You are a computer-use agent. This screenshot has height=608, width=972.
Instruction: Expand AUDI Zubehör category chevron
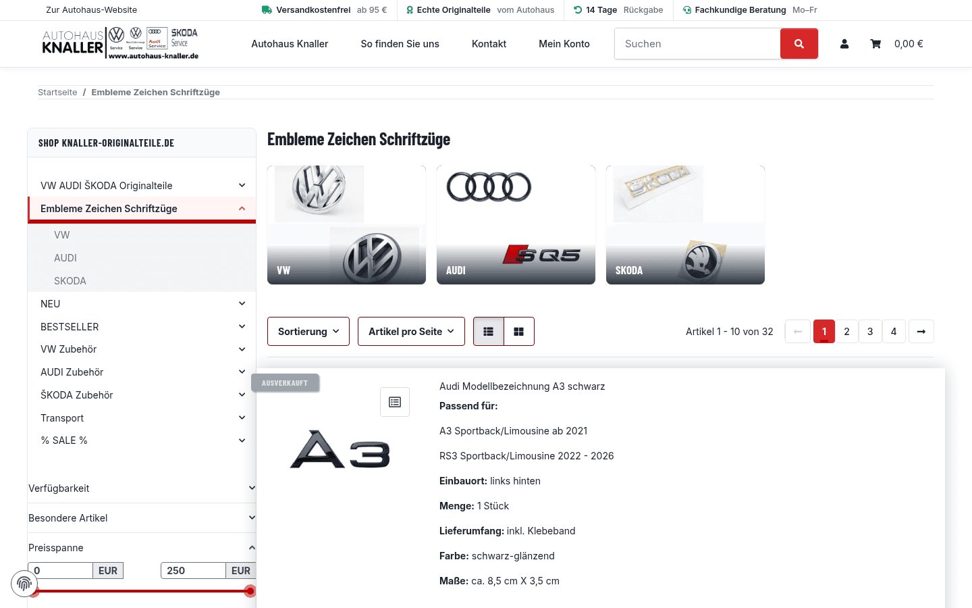pos(242,372)
